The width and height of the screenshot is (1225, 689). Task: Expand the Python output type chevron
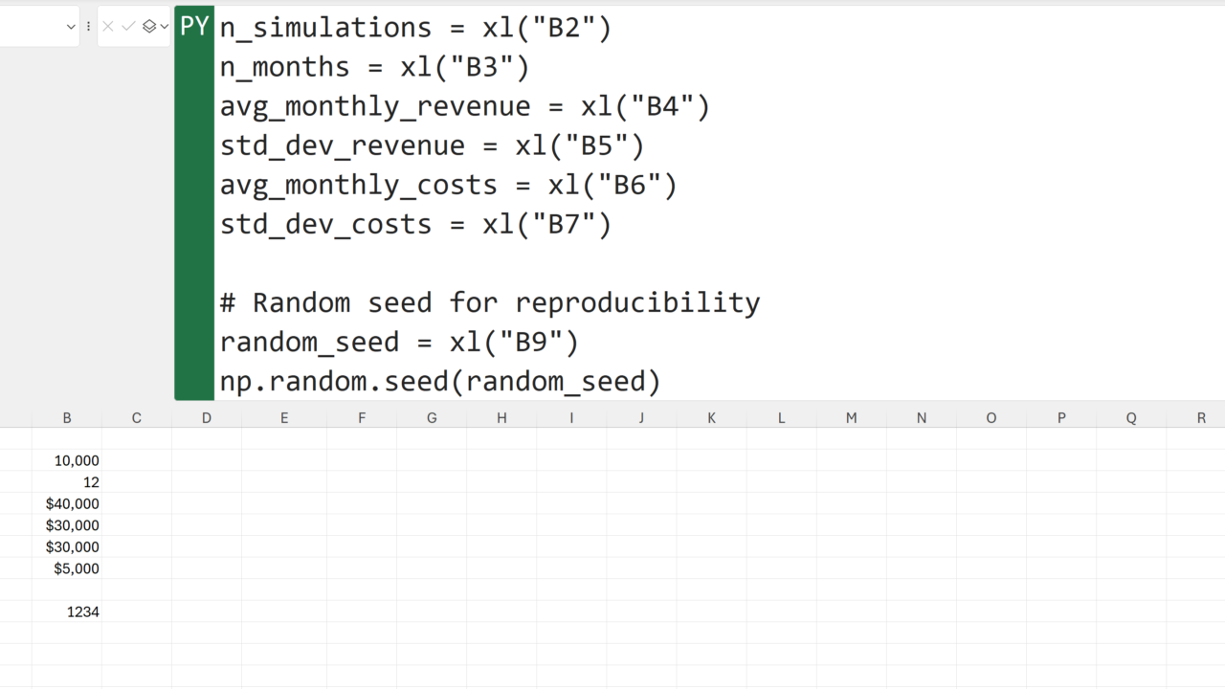[164, 27]
